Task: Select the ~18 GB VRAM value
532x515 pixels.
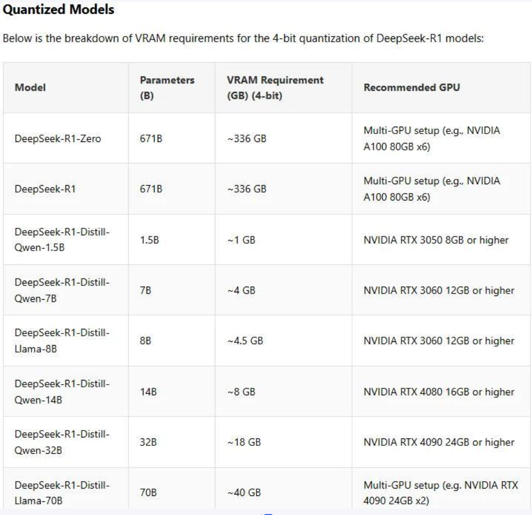Action: pyautogui.click(x=244, y=442)
